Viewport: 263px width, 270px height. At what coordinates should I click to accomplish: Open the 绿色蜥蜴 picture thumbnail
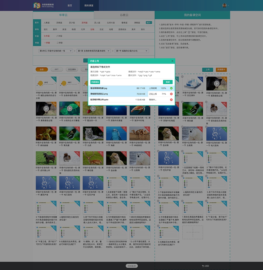46,133
